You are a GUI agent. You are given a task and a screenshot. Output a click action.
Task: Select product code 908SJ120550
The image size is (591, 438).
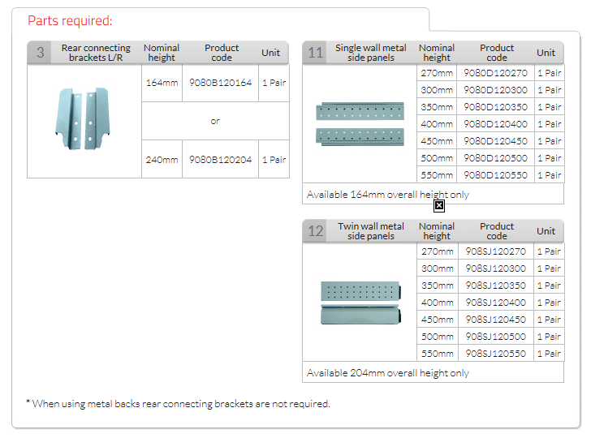pyautogui.click(x=495, y=354)
